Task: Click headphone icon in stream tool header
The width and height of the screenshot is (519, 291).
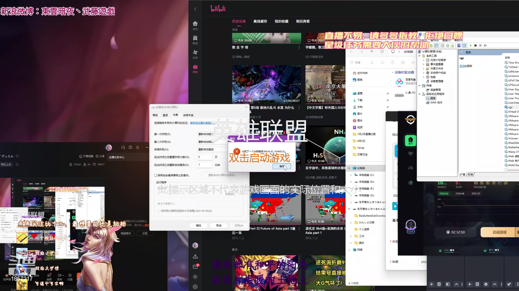Action: 123,147
